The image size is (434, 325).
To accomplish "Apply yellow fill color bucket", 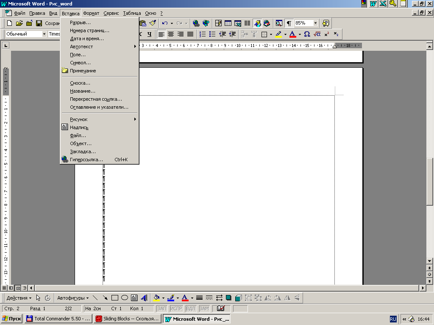I will 156,297.
